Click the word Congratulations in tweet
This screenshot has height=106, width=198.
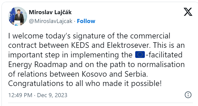(36, 84)
